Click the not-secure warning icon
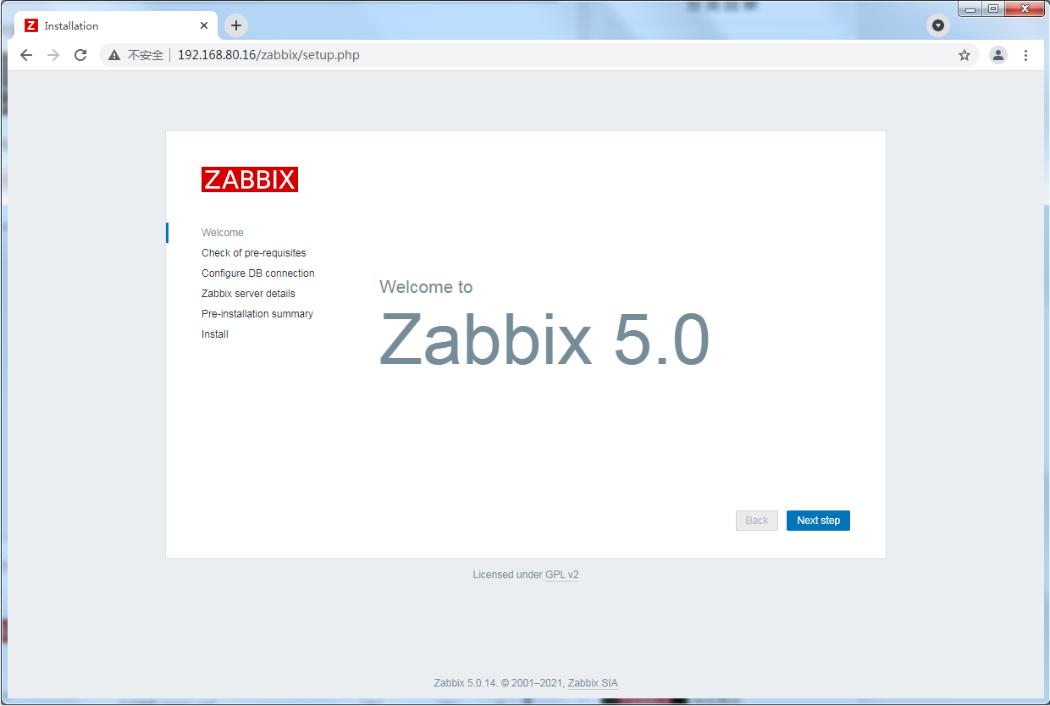Image resolution: width=1050 pixels, height=706 pixels. [x=114, y=55]
